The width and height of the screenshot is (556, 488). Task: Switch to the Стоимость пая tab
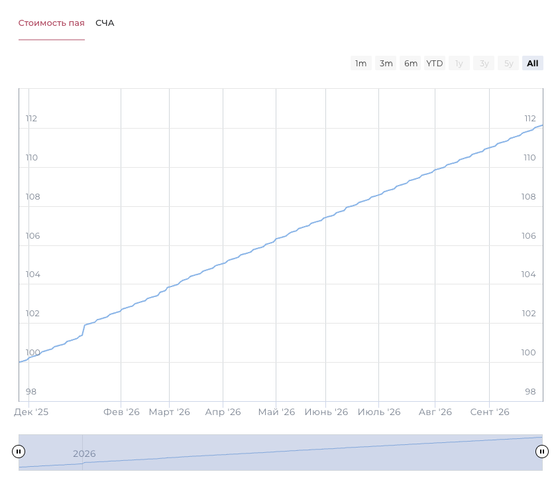tap(52, 23)
